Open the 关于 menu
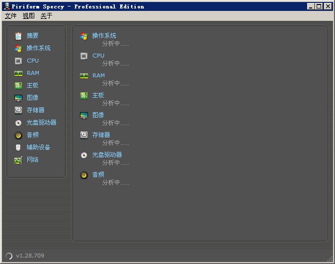 tap(46, 16)
